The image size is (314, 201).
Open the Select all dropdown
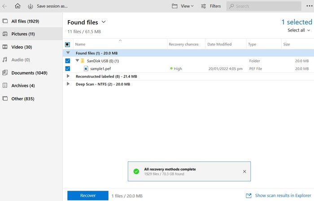pyautogui.click(x=299, y=31)
